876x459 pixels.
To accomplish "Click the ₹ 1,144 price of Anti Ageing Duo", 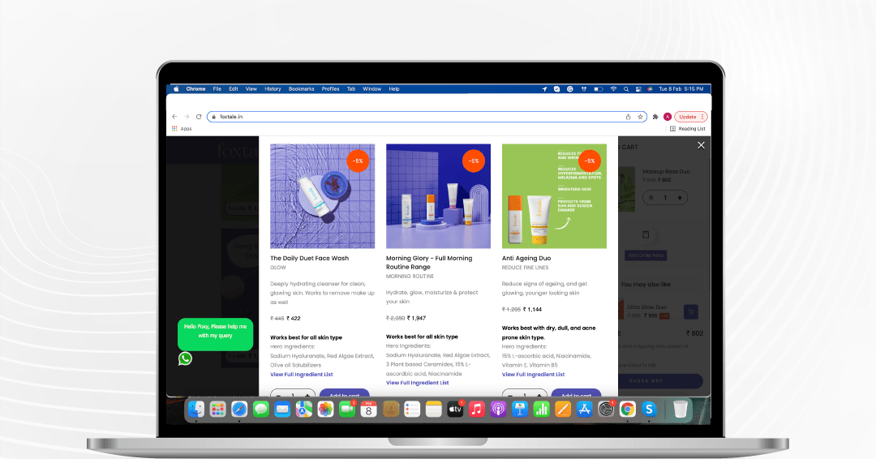I will click(532, 309).
